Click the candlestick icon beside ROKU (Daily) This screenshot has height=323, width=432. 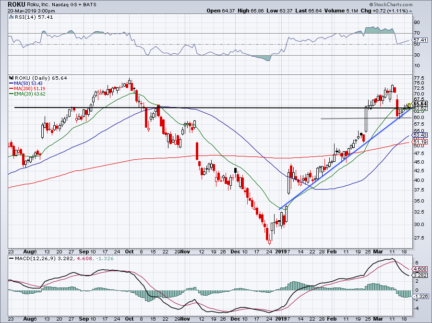(12, 78)
